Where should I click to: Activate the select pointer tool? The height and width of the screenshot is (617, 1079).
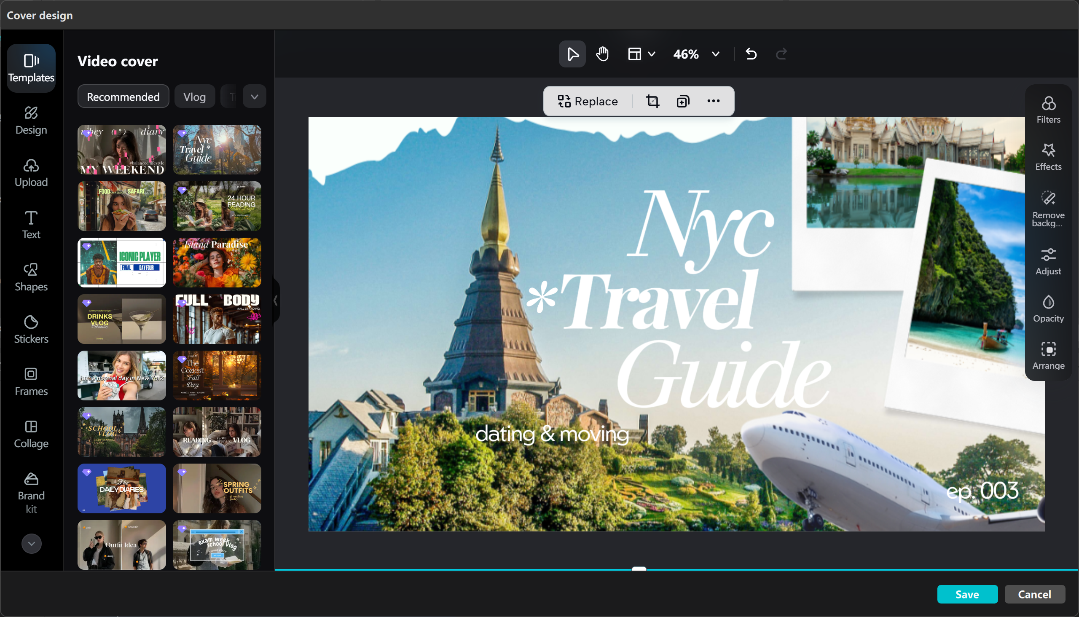click(x=572, y=54)
